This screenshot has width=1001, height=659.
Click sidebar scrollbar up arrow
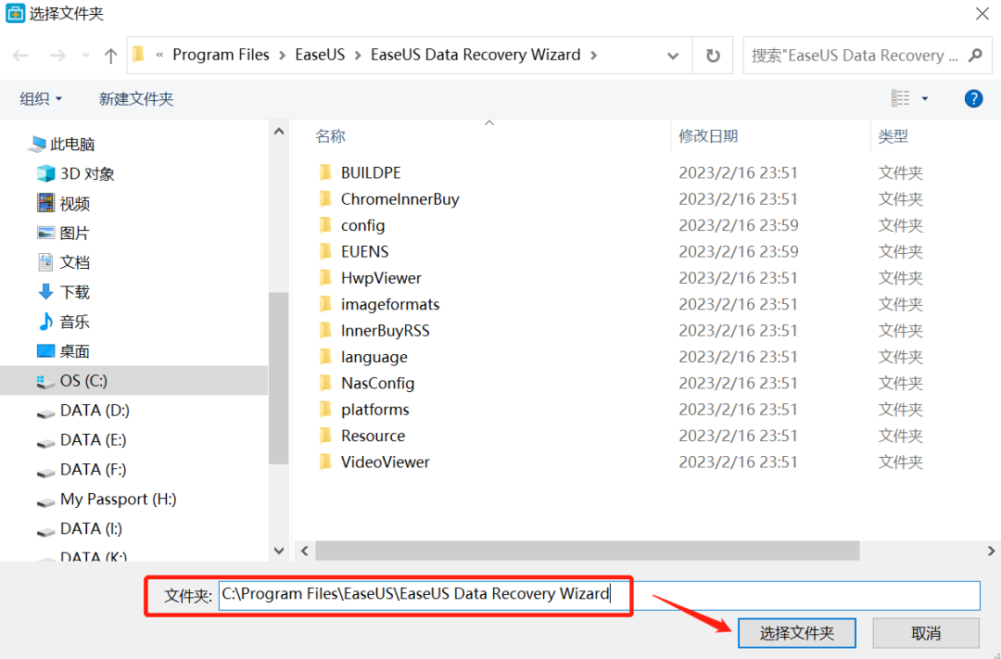coord(279,132)
